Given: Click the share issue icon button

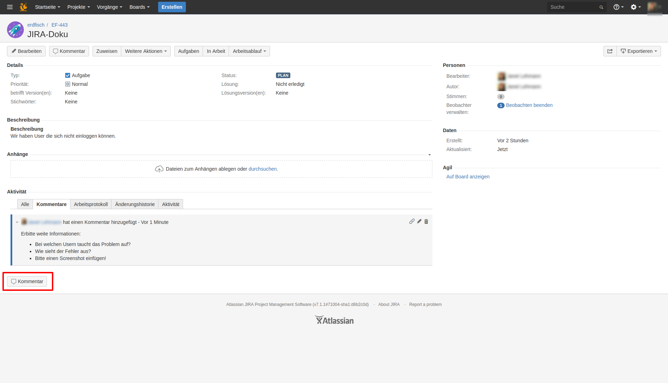Looking at the screenshot, I should pyautogui.click(x=610, y=51).
